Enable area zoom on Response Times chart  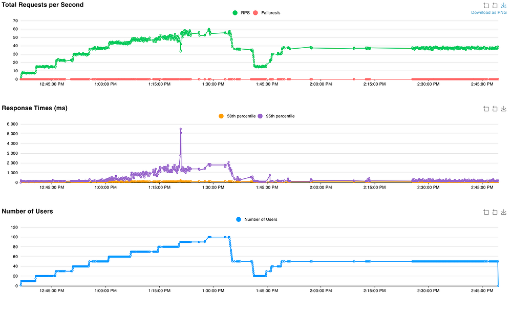[x=486, y=109]
